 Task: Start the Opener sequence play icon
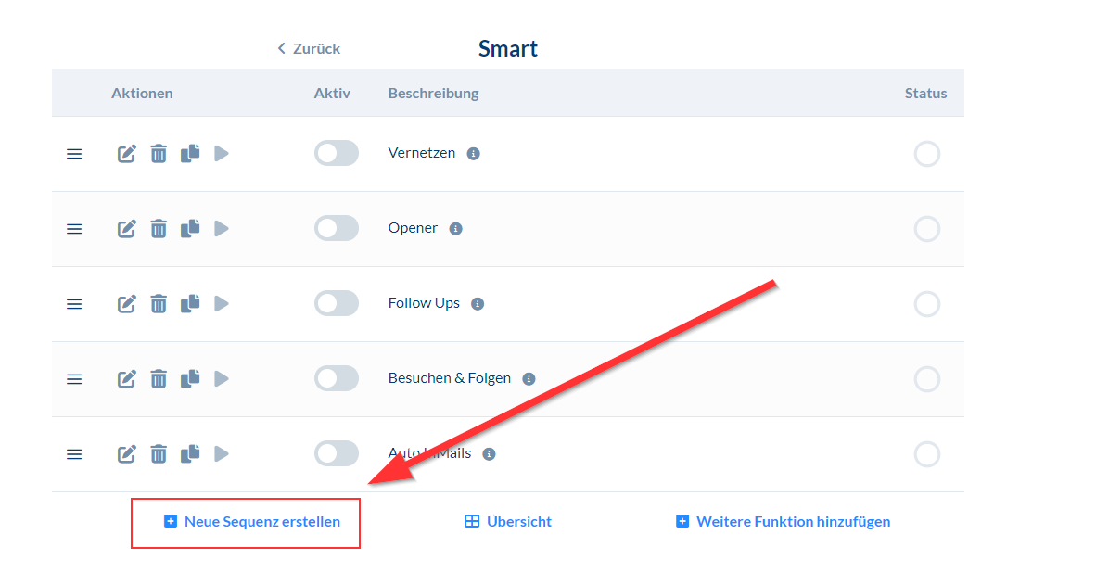pos(222,229)
